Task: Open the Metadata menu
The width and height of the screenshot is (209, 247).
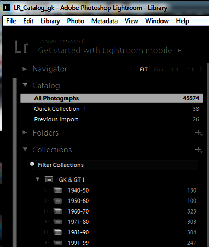Action: (x=104, y=21)
